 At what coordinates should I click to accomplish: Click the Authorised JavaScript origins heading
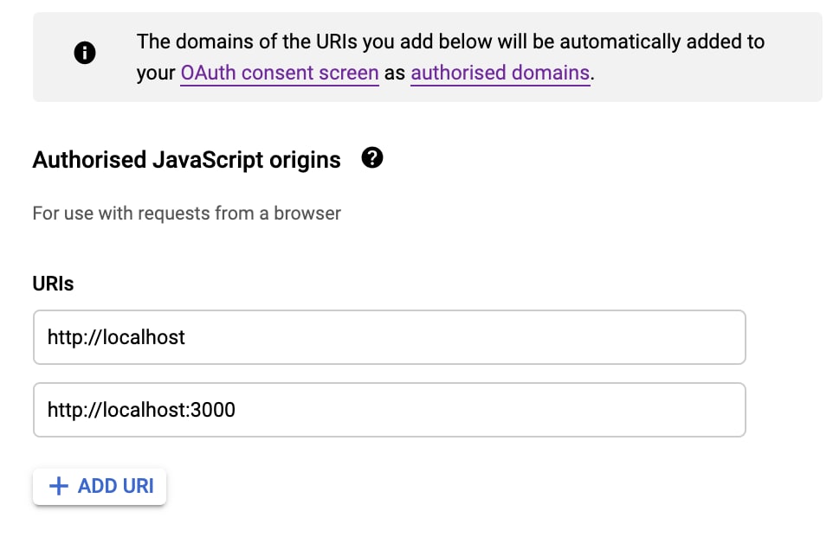[186, 160]
